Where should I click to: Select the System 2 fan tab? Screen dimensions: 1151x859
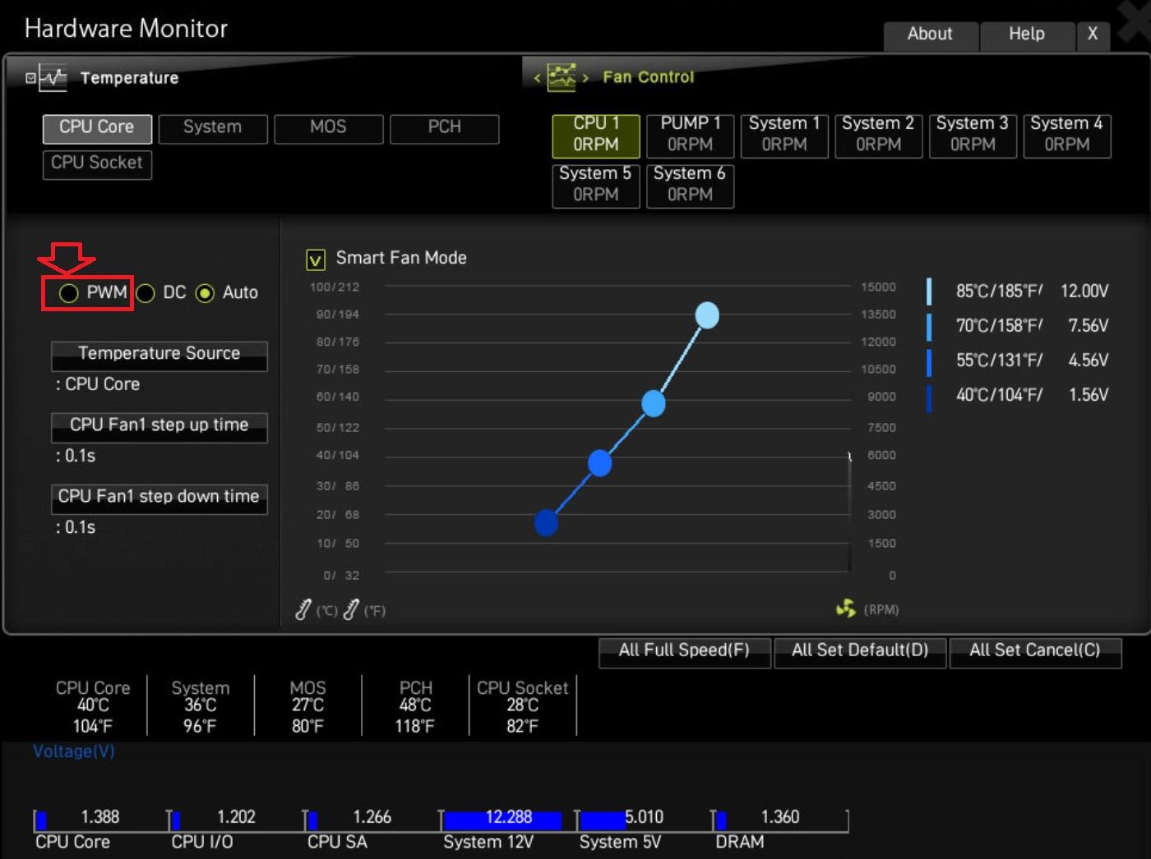(879, 135)
